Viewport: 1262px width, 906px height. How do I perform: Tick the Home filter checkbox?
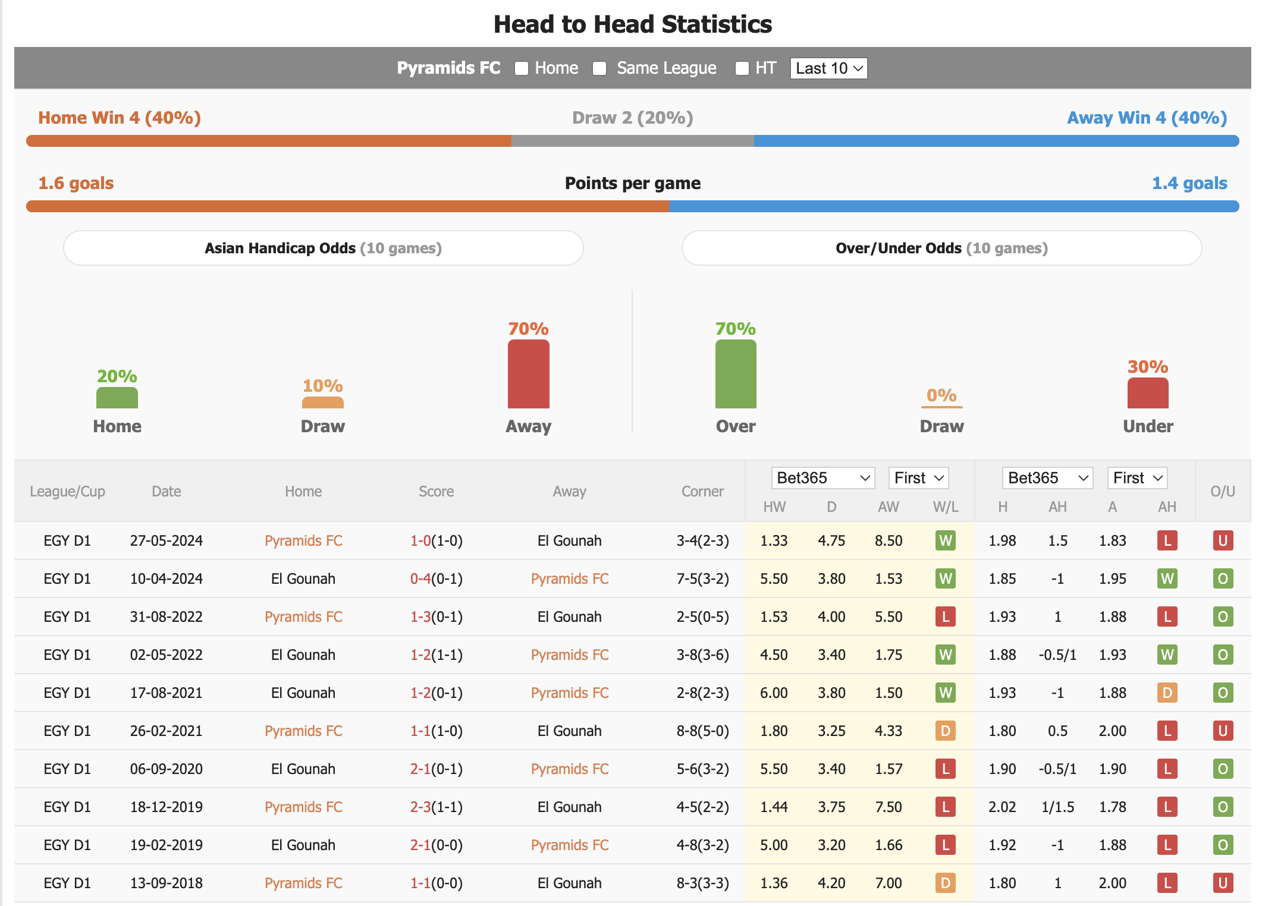tap(521, 68)
